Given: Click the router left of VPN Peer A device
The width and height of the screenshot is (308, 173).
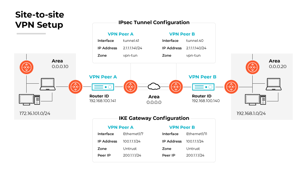Looking at the screenshot, I should 75,86.
